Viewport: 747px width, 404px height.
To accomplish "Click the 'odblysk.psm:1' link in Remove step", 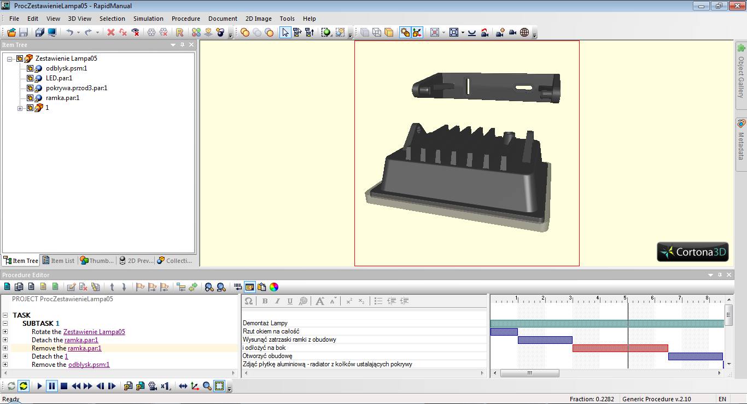I will (x=89, y=365).
